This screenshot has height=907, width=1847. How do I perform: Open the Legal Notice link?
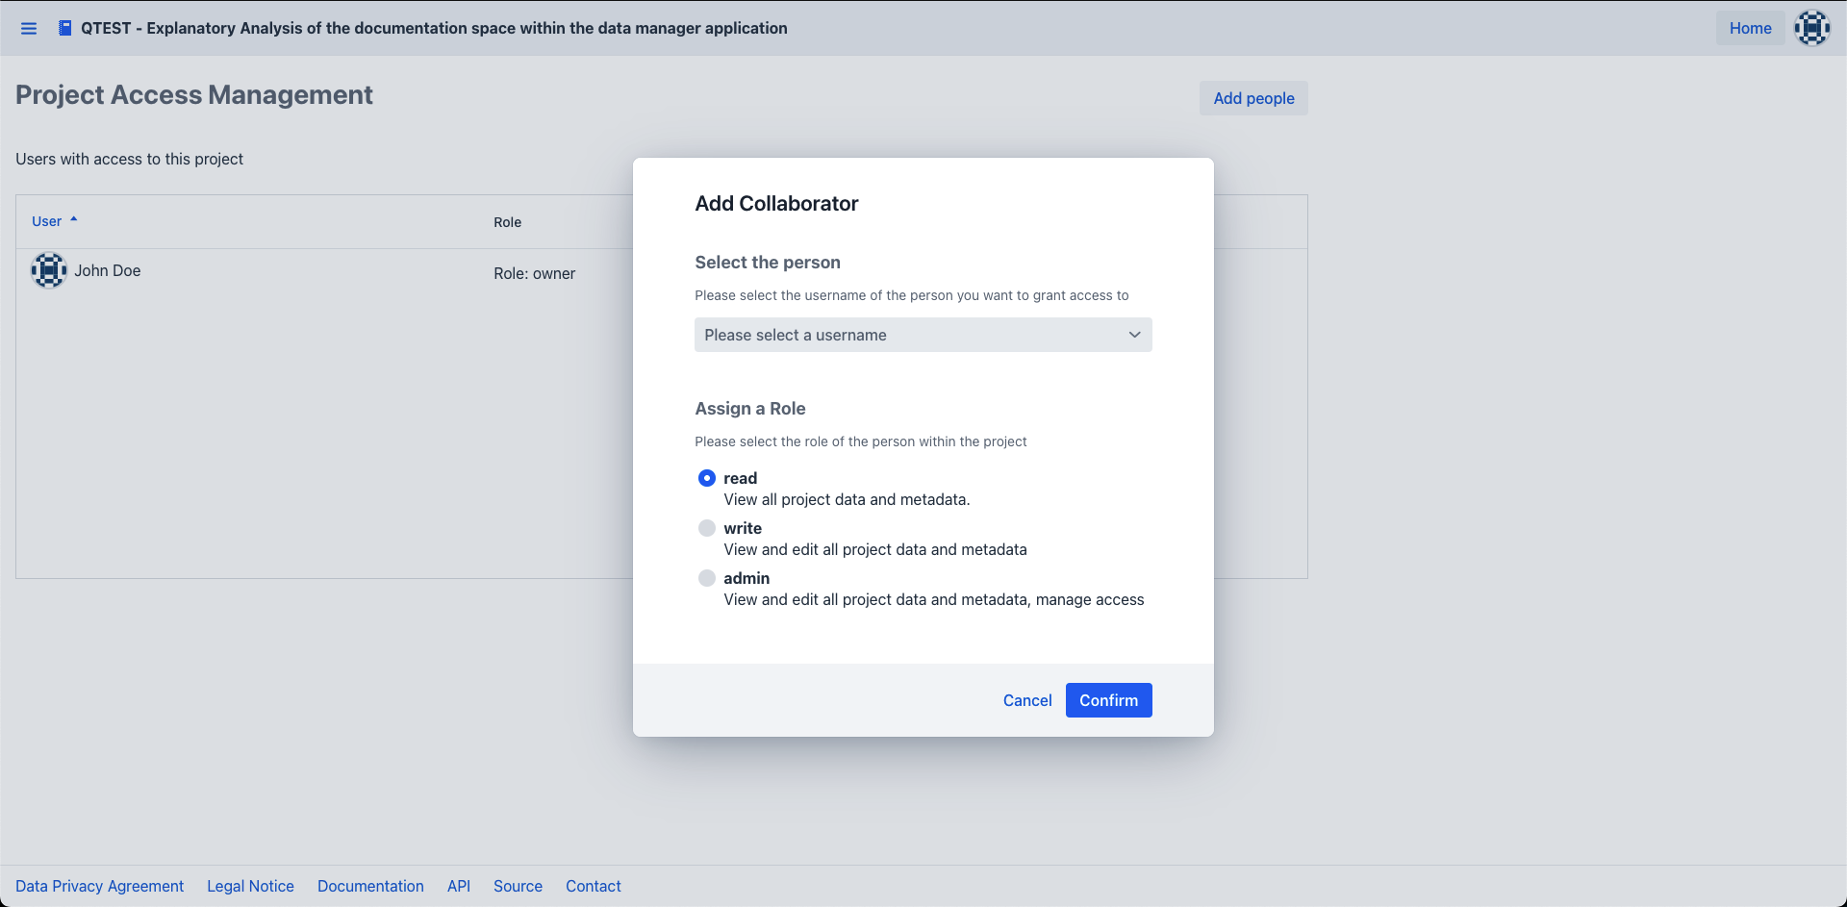tap(250, 886)
